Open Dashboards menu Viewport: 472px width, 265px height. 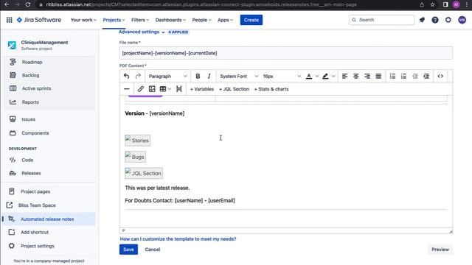170,20
